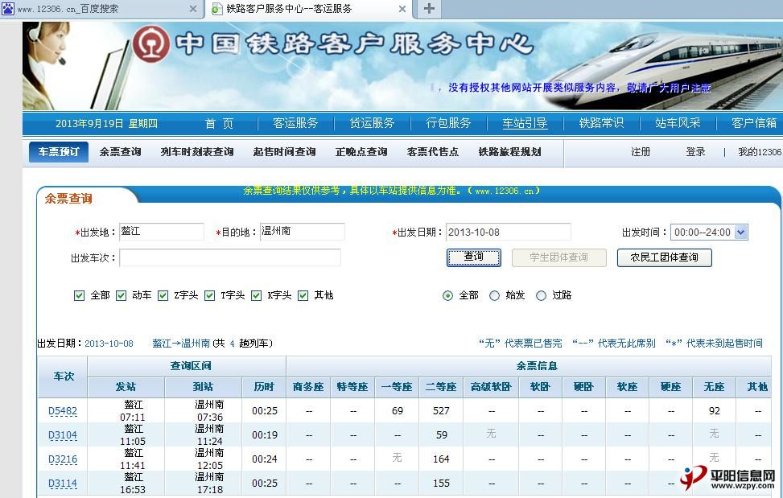Go to 首页 in navigation bar
The image size is (783, 498).
click(x=219, y=123)
